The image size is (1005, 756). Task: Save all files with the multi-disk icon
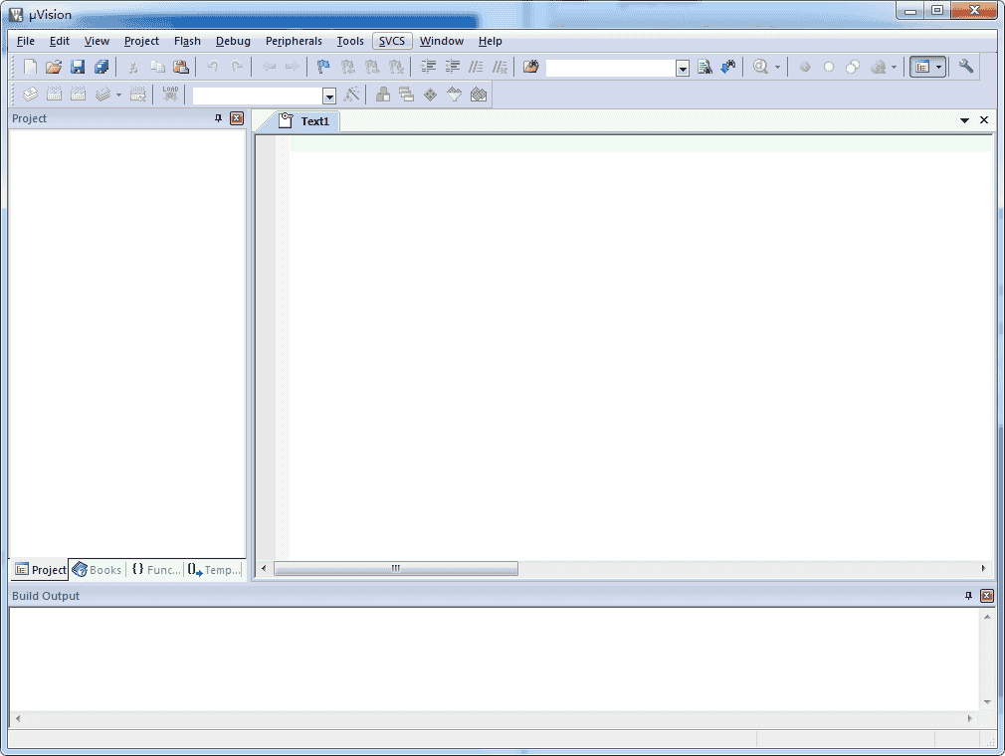click(101, 67)
